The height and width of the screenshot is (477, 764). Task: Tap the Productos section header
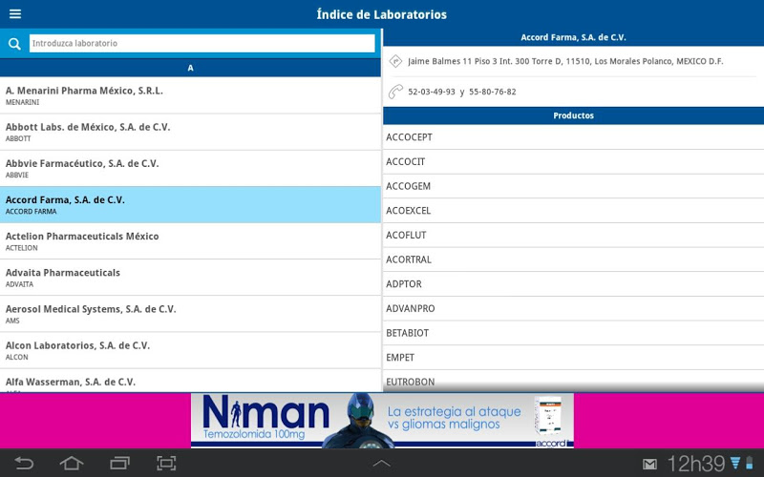pos(574,115)
